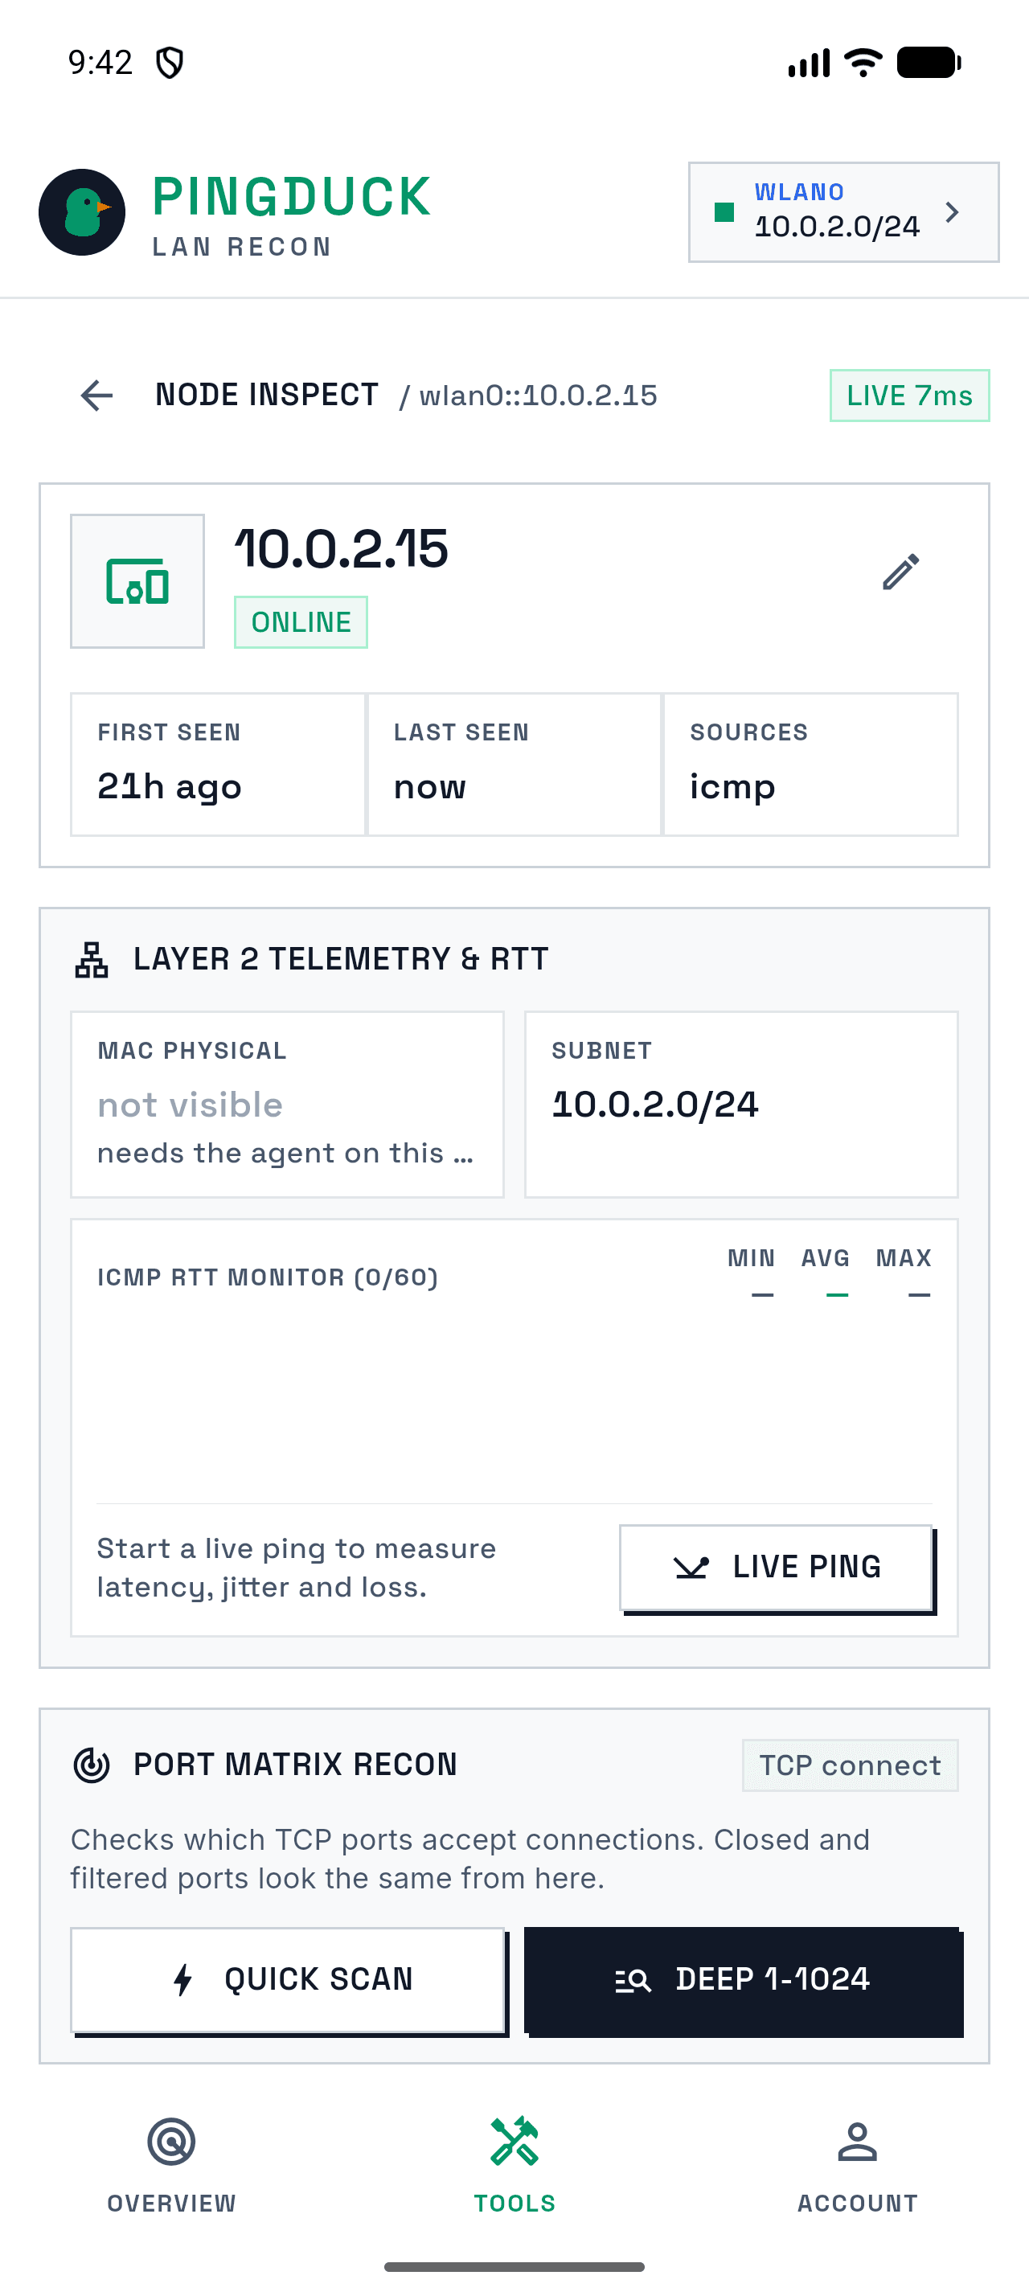Tap the Sources icmp cell
Image resolution: width=1029 pixels, height=2296 pixels.
810,764
